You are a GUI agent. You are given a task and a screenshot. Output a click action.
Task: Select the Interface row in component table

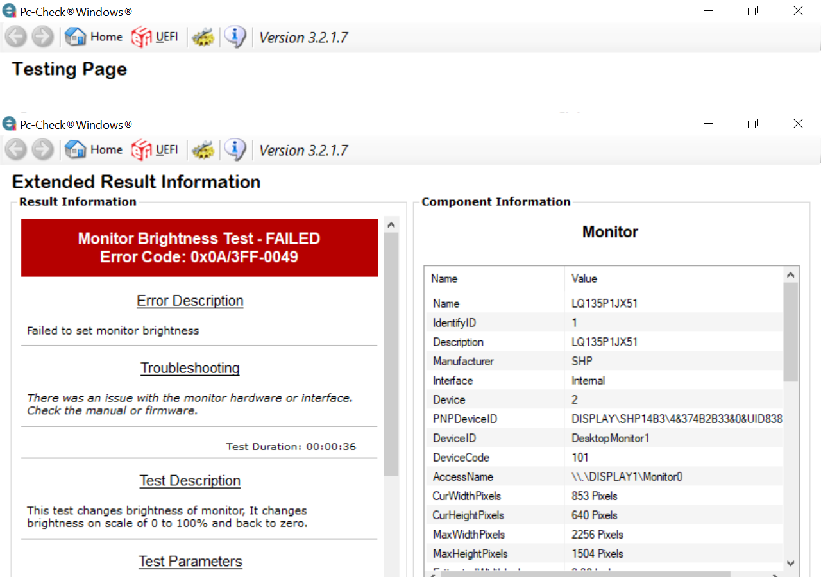click(x=604, y=380)
